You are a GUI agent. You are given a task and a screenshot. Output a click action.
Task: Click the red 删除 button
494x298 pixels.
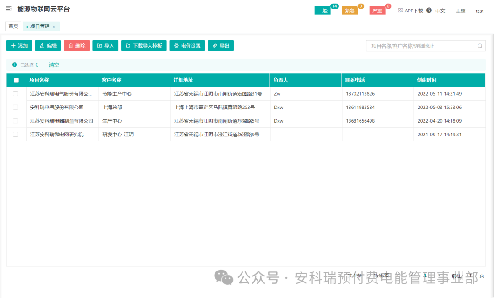click(x=77, y=46)
